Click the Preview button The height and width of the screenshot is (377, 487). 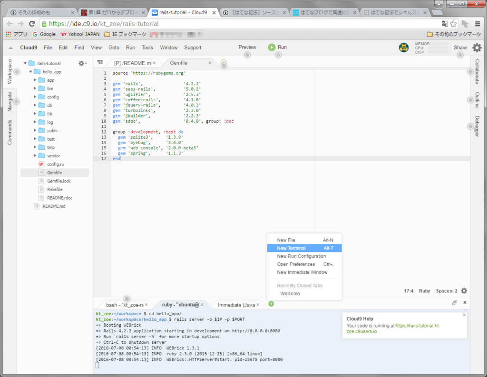(x=247, y=47)
